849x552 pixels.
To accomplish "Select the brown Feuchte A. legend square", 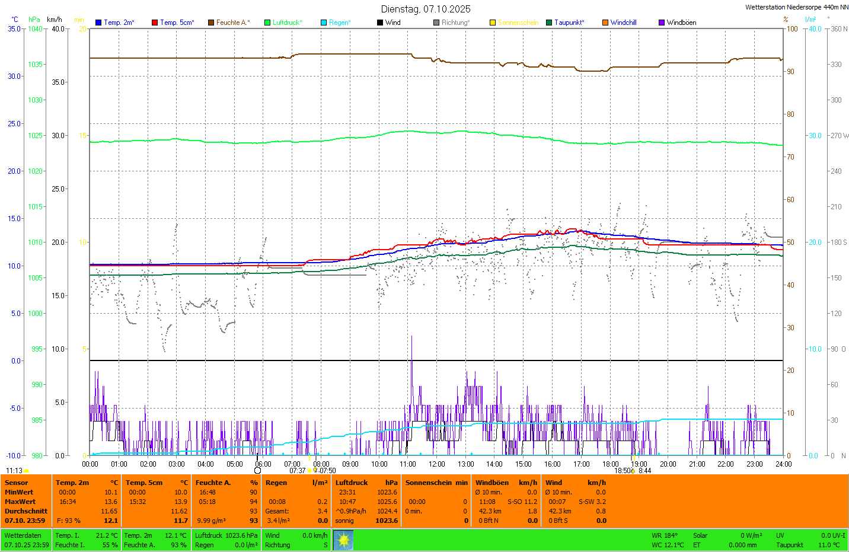I will [x=211, y=23].
